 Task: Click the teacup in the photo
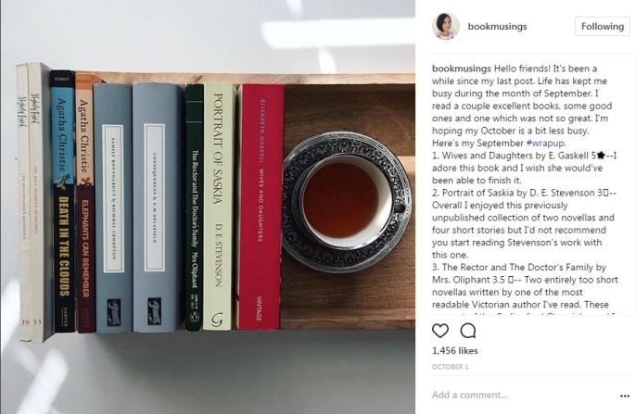tap(347, 202)
